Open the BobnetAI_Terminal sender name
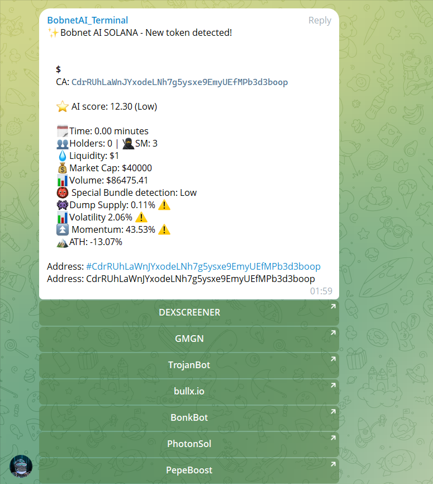This screenshot has width=433, height=484. pos(88,20)
